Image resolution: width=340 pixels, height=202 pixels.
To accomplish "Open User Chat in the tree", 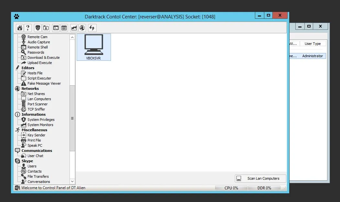I will pyautogui.click(x=35, y=156).
